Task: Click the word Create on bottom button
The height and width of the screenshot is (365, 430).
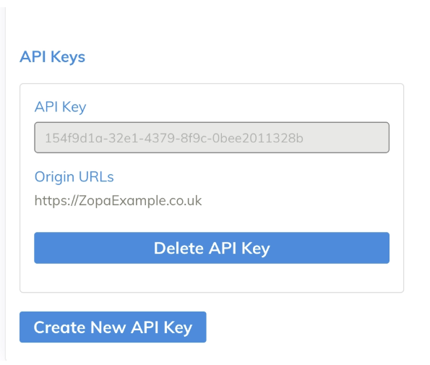Action: [x=59, y=327]
